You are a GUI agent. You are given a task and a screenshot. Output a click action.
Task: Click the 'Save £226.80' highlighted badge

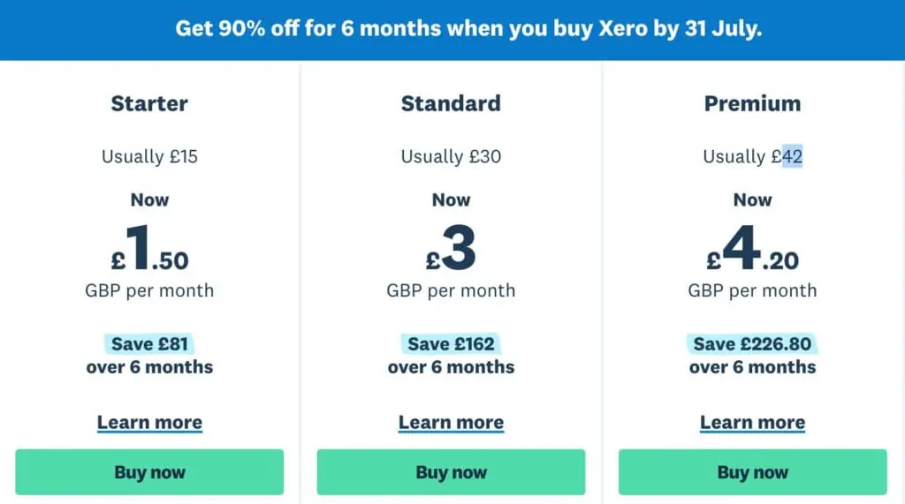click(752, 343)
